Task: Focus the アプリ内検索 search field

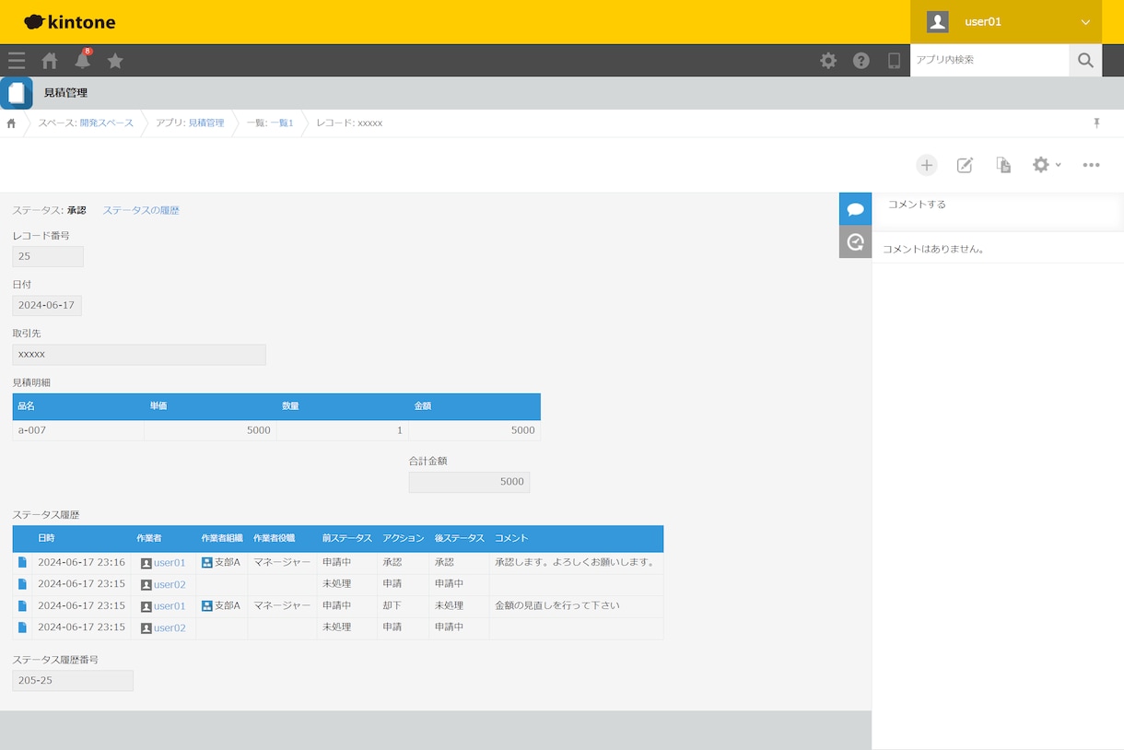Action: pyautogui.click(x=989, y=61)
